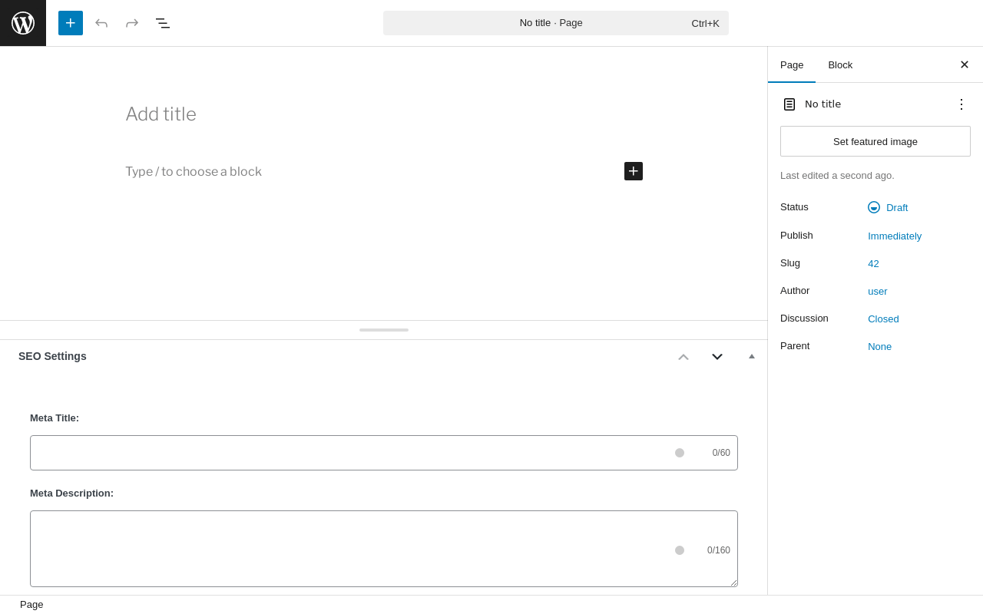Click the Undo arrow icon
This screenshot has width=983, height=614.
[101, 23]
